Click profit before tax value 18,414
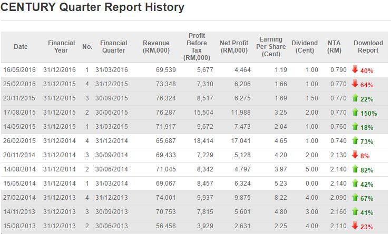The image size is (391, 234). tap(203, 140)
